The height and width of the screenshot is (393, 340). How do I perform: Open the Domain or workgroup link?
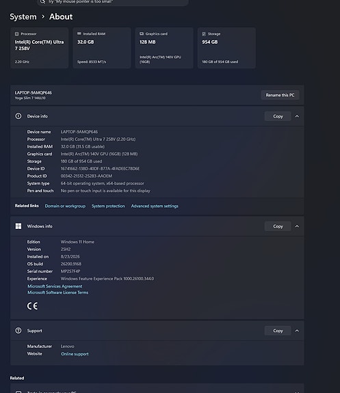click(65, 206)
